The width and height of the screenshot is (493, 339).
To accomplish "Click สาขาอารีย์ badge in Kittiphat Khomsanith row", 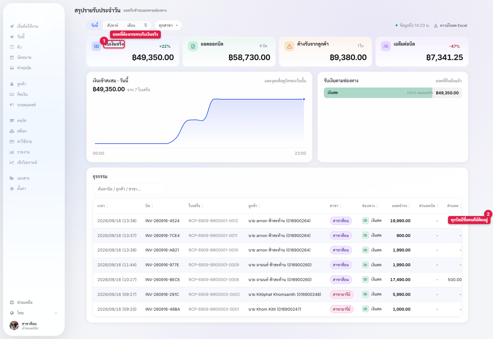I will 341,295.
